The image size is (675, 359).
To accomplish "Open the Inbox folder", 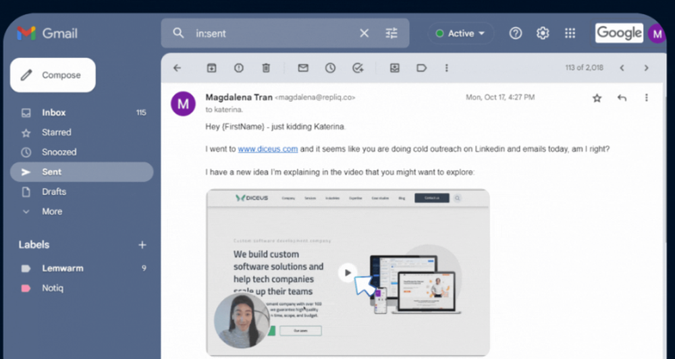I will tap(82, 113).
